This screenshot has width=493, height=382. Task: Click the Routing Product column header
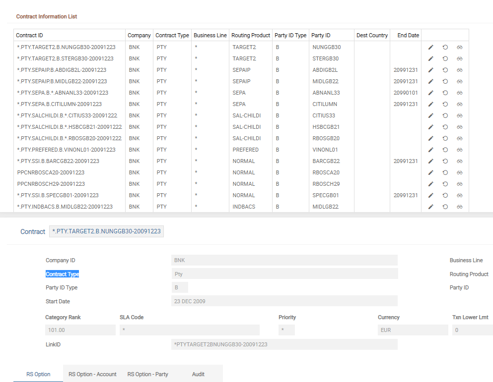[x=250, y=35]
